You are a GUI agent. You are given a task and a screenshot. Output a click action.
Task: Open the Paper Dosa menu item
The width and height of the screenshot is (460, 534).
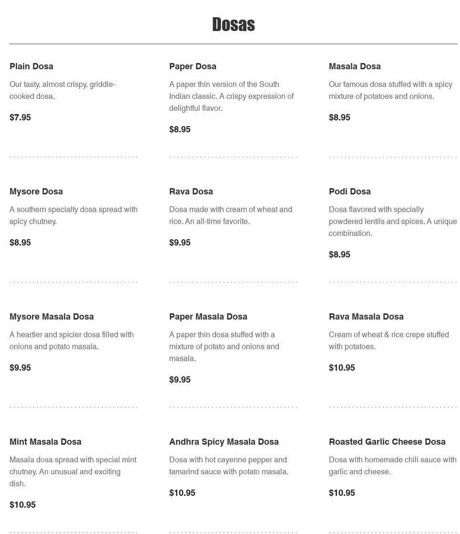click(x=193, y=66)
